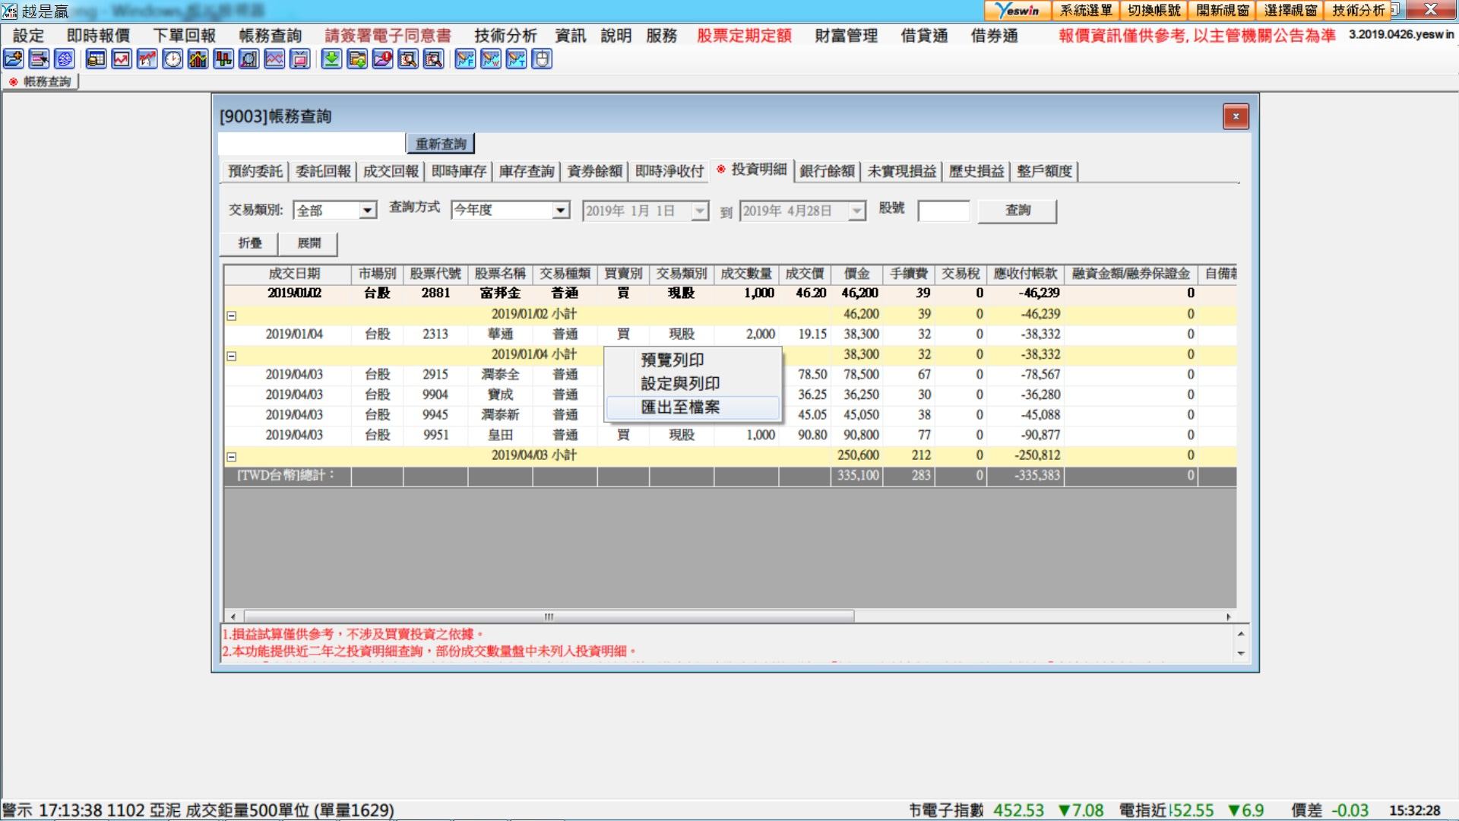The width and height of the screenshot is (1459, 821).
Task: Click the 股號 input field
Action: [x=943, y=211]
